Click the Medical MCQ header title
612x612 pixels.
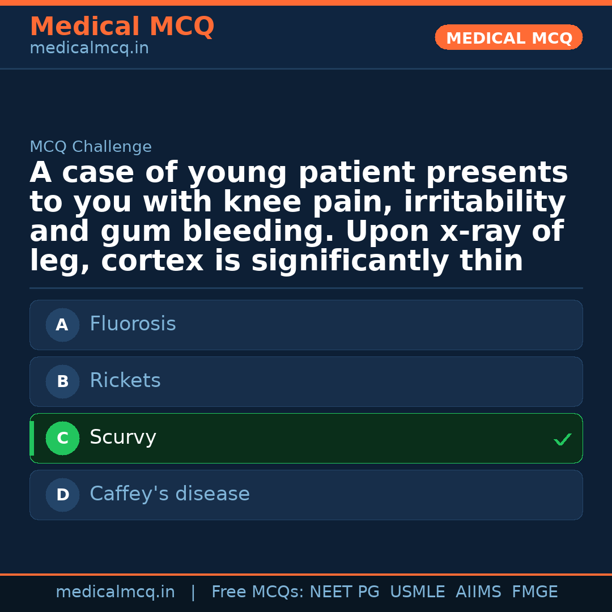point(122,27)
